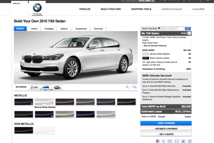Select the Mineral White Metallic swatch

(x=44, y=102)
